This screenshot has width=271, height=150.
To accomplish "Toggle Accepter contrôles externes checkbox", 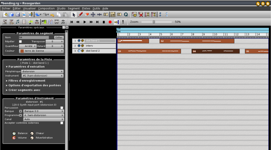I will pos(62,123).
